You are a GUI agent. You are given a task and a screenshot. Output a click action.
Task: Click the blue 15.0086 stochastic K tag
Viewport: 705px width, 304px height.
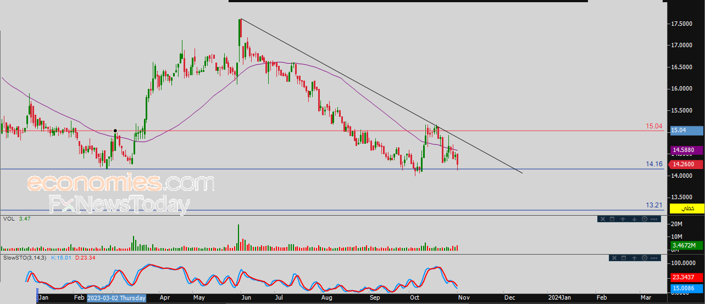[x=686, y=288]
